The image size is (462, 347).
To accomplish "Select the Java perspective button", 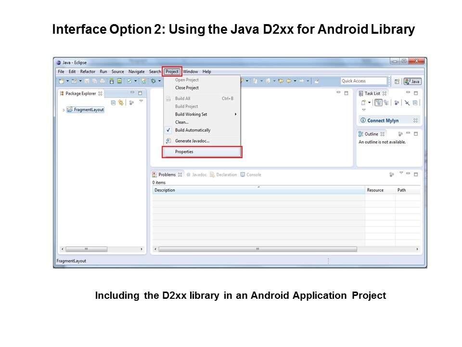I will pyautogui.click(x=413, y=81).
